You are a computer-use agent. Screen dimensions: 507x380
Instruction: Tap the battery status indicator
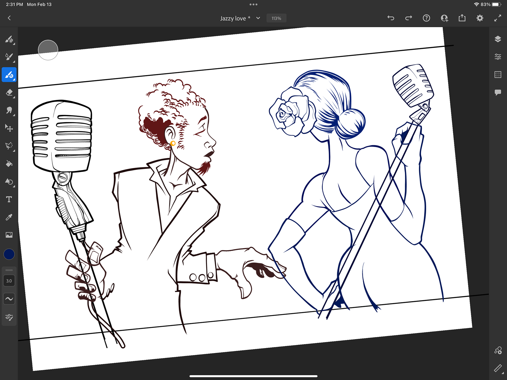496,4
